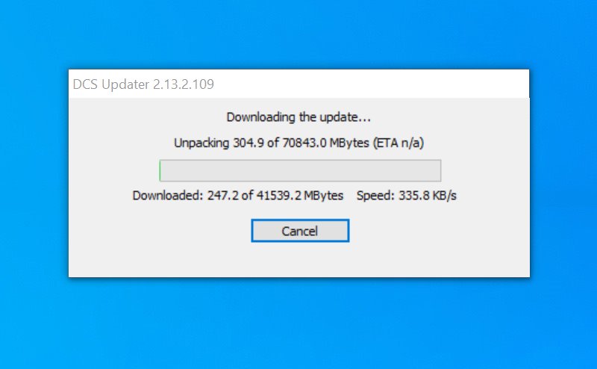
Task: Click the '(ETA n/a)' text
Action: tap(398, 143)
